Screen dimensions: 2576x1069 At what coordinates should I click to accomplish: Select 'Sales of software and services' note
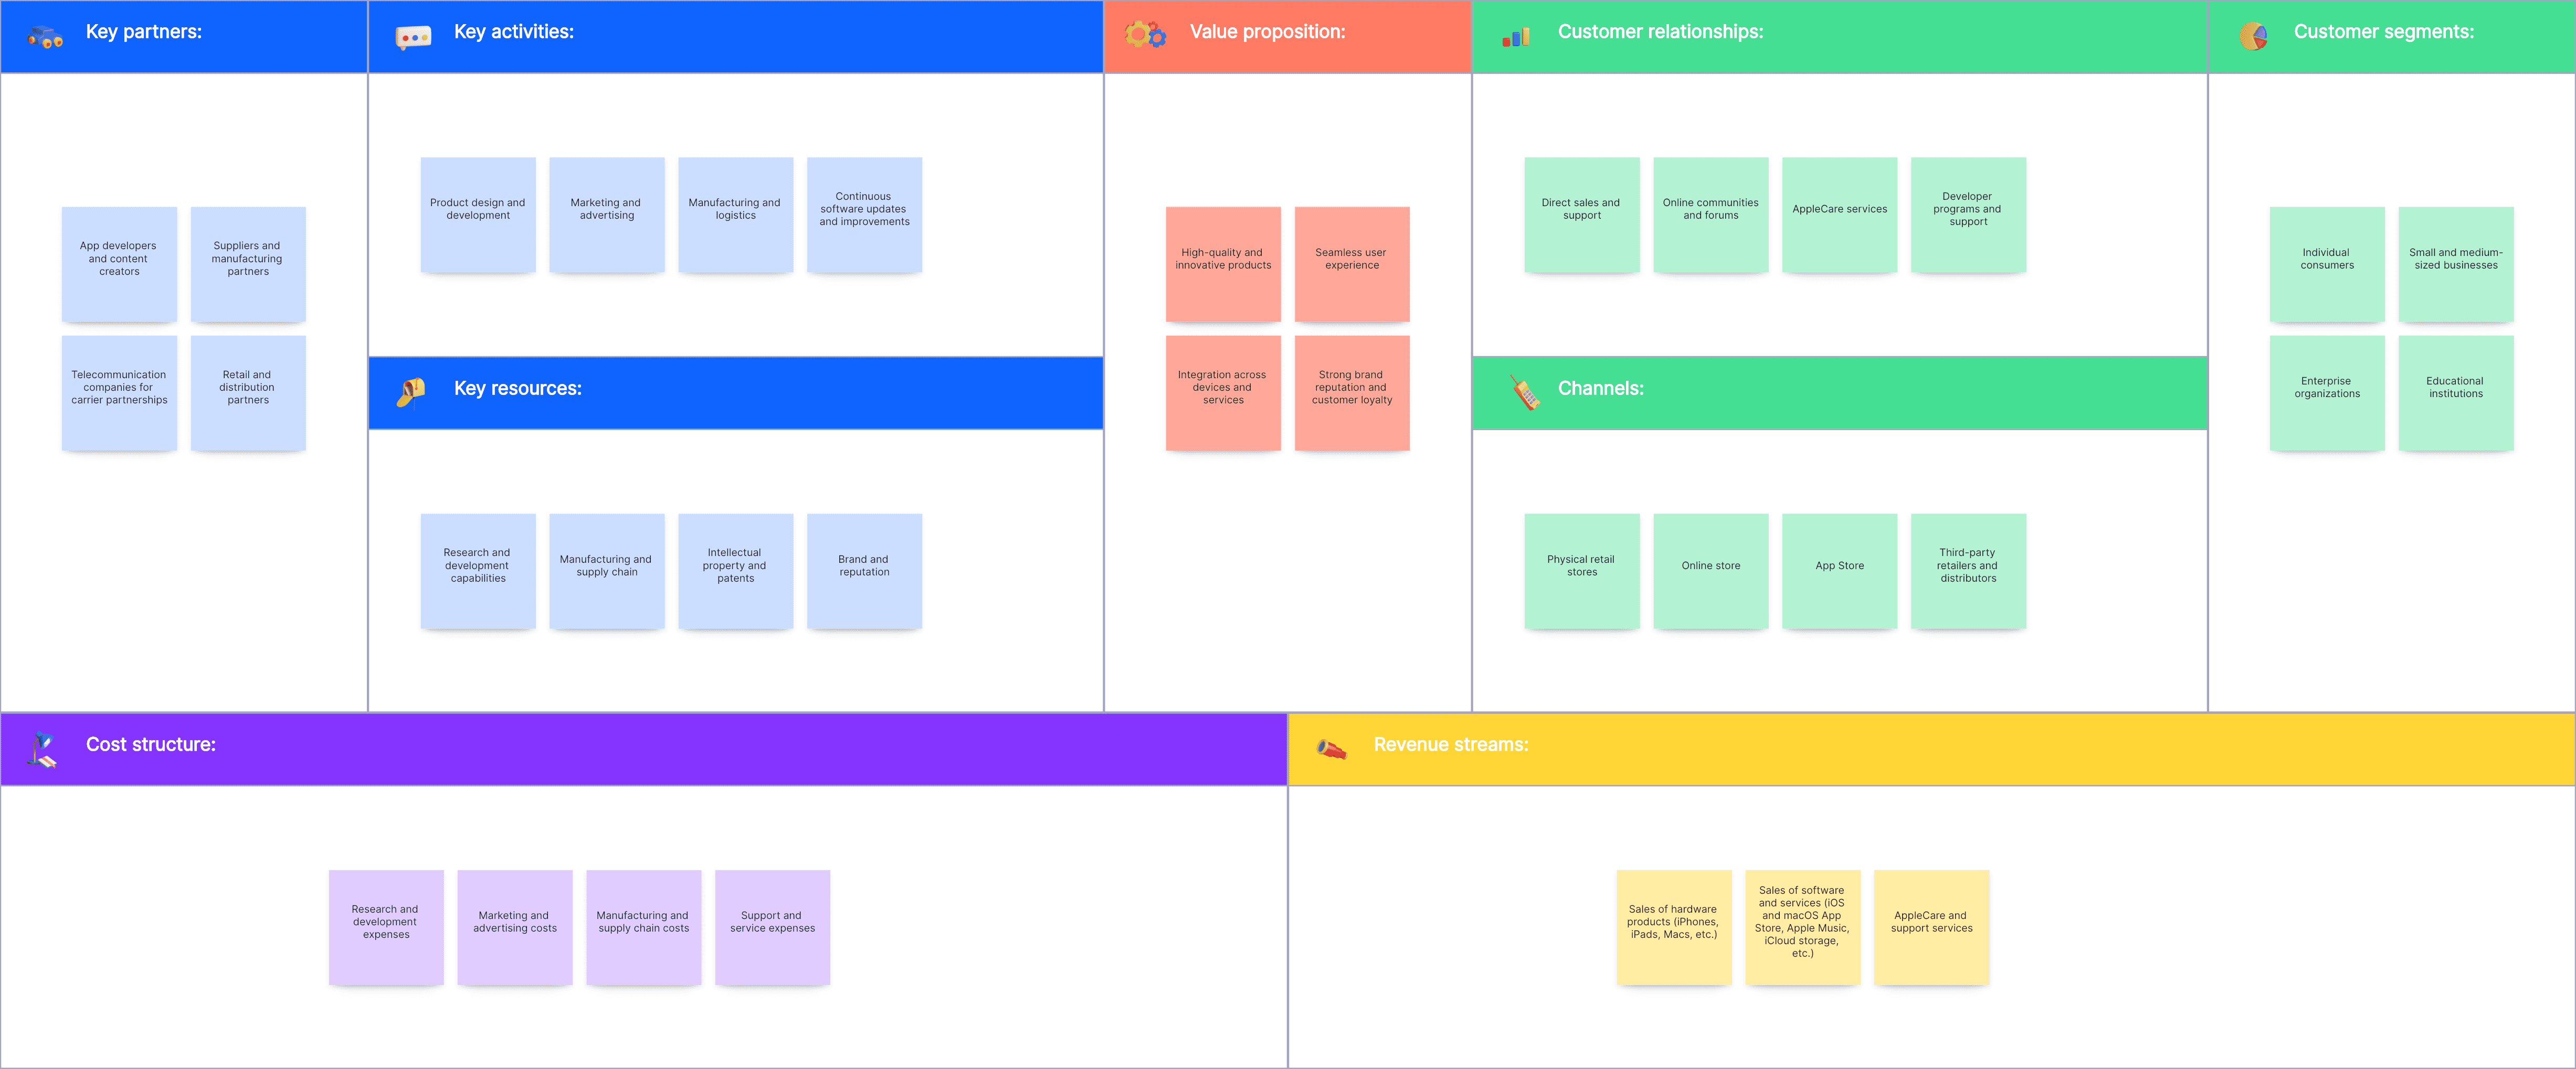coord(1803,927)
